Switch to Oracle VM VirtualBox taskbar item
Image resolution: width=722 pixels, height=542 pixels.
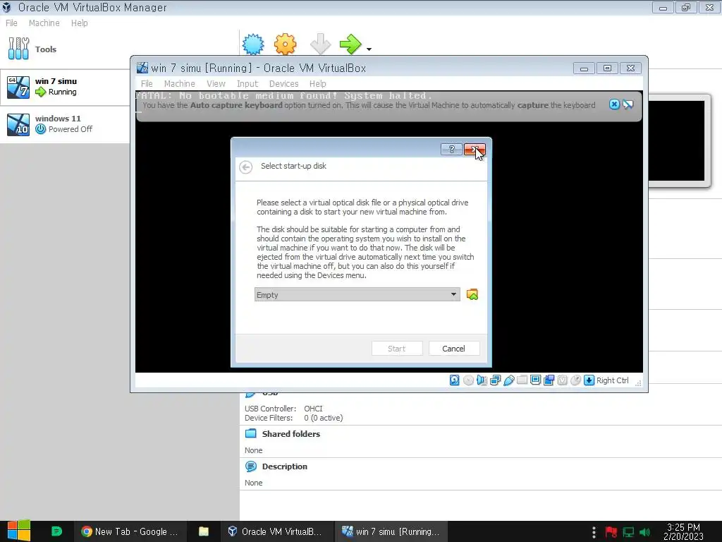276,531
